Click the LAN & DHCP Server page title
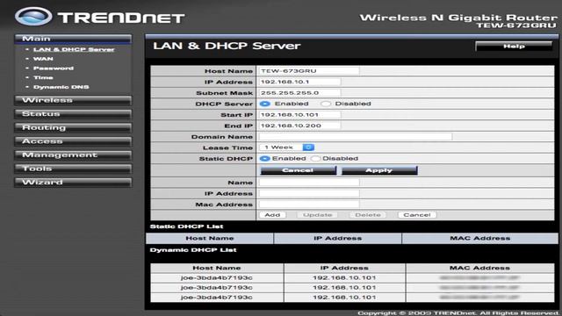The image size is (562, 316). 227,46
